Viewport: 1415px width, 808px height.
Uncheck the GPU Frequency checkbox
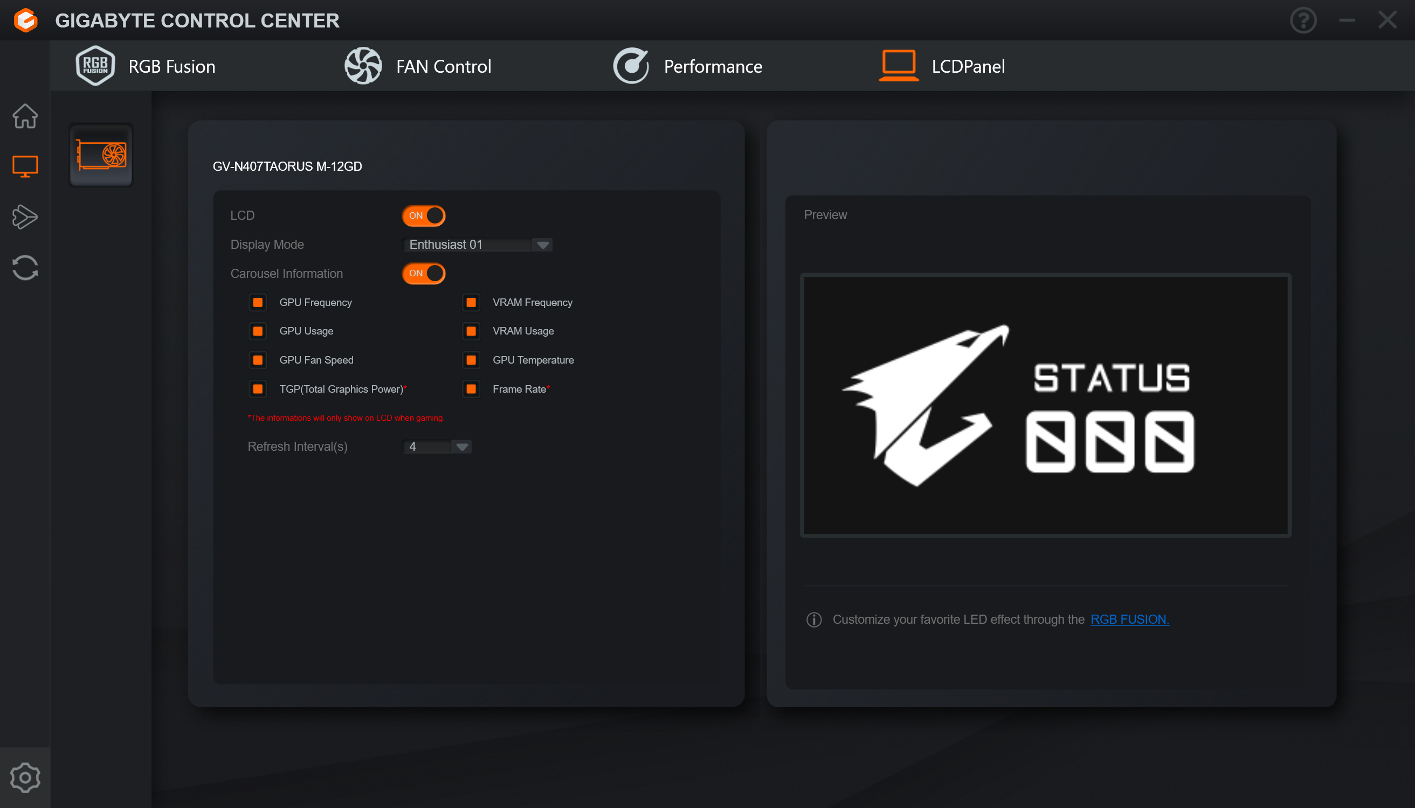(x=258, y=302)
